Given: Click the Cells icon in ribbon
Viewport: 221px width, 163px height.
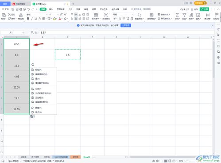Looking at the screenshot, I should pos(208,15).
